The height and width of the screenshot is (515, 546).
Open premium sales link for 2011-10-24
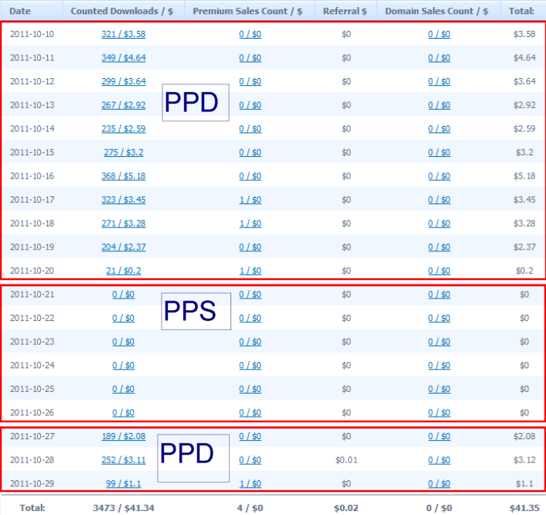[251, 365]
